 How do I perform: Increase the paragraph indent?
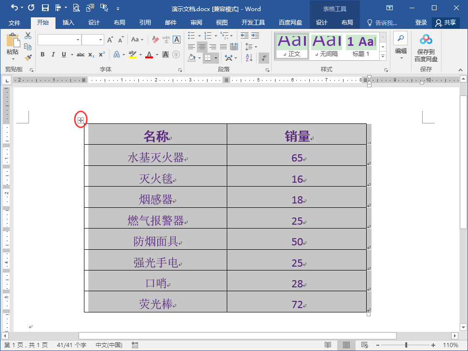pos(255,36)
